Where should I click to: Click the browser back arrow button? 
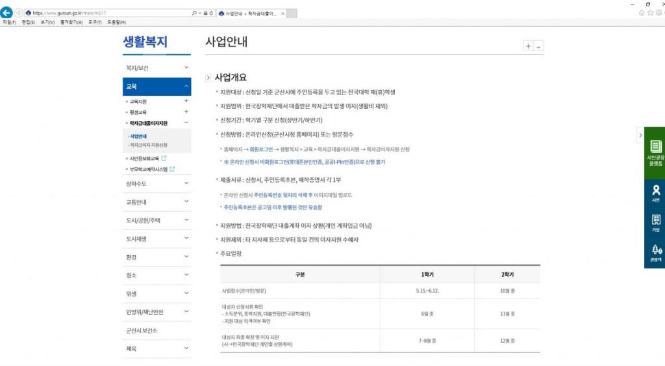pos(6,12)
